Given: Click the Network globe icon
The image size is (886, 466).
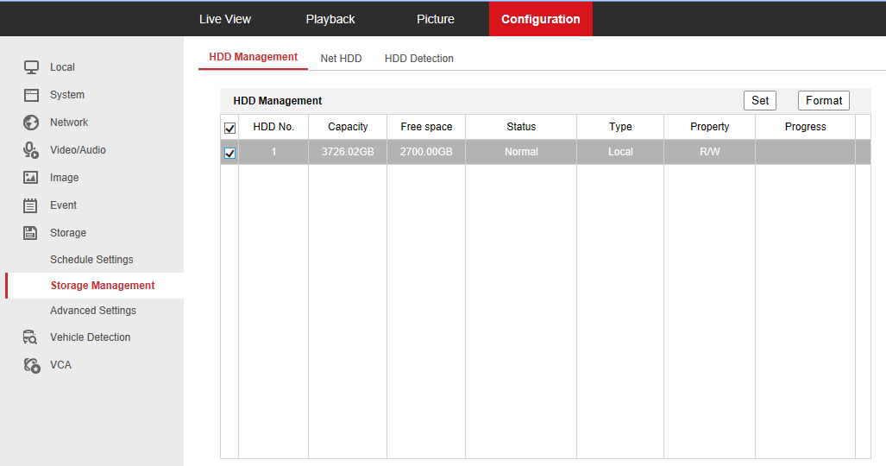Looking at the screenshot, I should (31, 123).
